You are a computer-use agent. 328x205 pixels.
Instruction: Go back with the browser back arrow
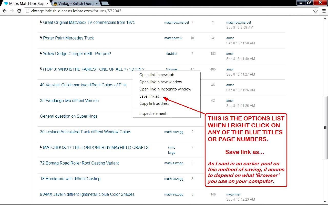pos(4,11)
